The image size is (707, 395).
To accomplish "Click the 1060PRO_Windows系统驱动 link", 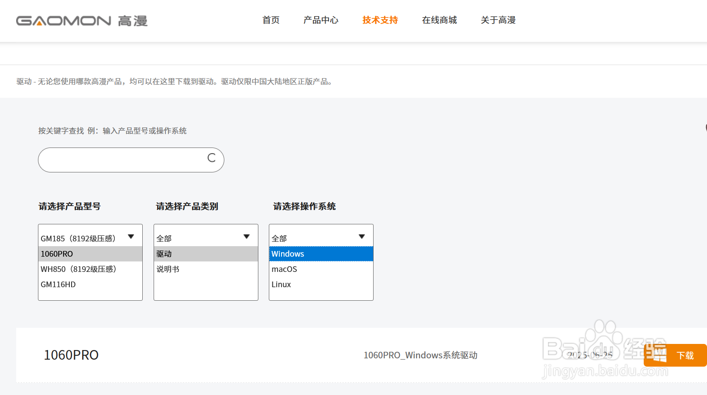I will pos(420,355).
